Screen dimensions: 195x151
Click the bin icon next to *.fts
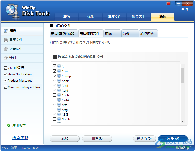tap(59, 105)
